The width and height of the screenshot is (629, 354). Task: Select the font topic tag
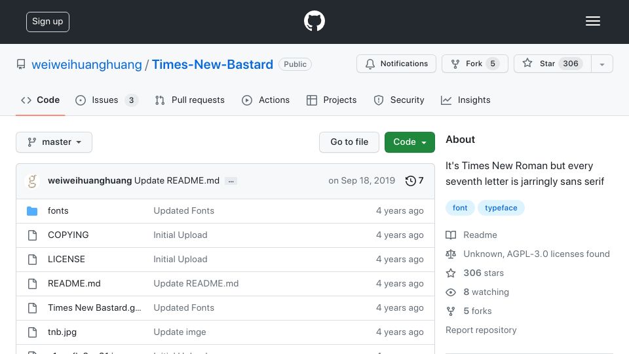(460, 208)
